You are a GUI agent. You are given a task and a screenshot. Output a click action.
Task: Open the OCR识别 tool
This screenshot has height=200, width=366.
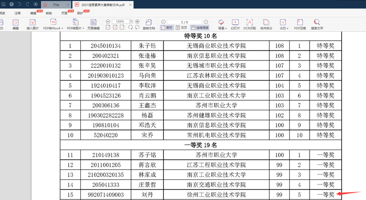point(250,24)
